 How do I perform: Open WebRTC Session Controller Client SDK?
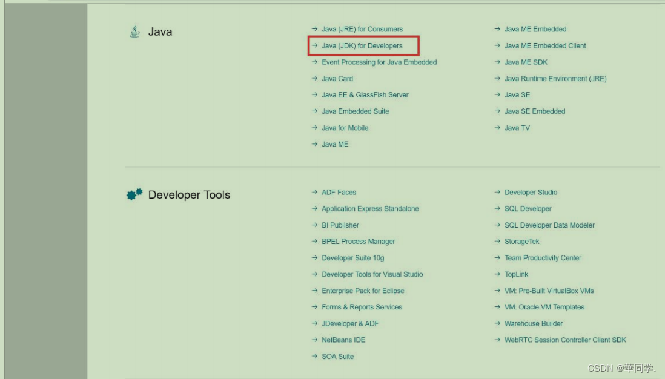pyautogui.click(x=565, y=340)
